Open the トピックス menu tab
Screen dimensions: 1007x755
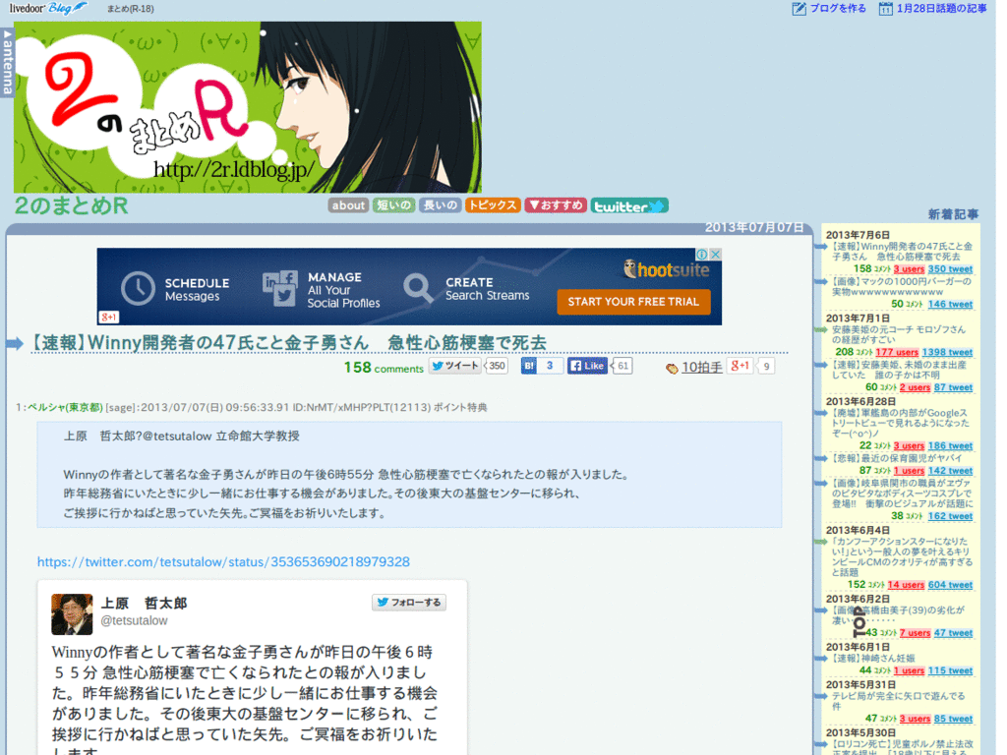click(493, 205)
